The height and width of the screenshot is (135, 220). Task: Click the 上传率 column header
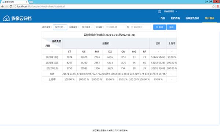click(x=172, y=43)
